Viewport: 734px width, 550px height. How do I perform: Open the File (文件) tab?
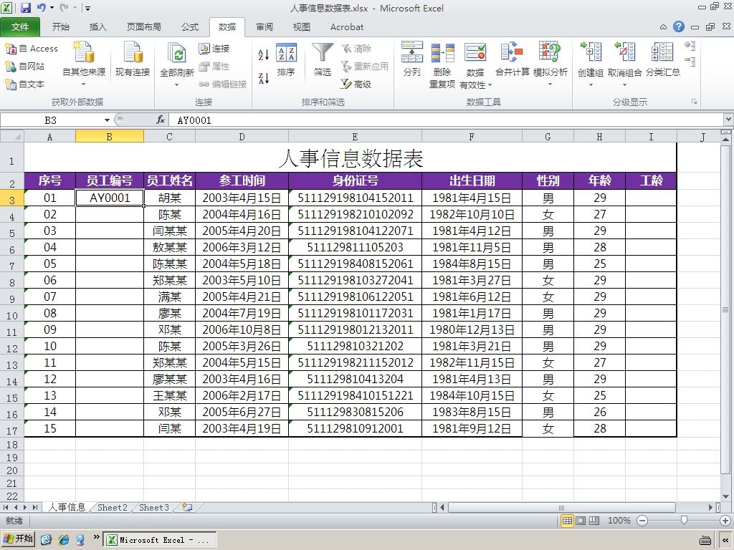20,27
